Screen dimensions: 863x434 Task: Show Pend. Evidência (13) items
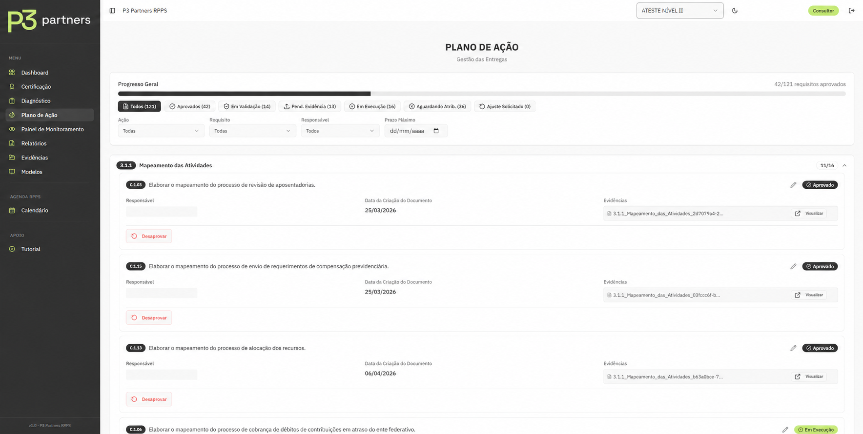tap(309, 106)
